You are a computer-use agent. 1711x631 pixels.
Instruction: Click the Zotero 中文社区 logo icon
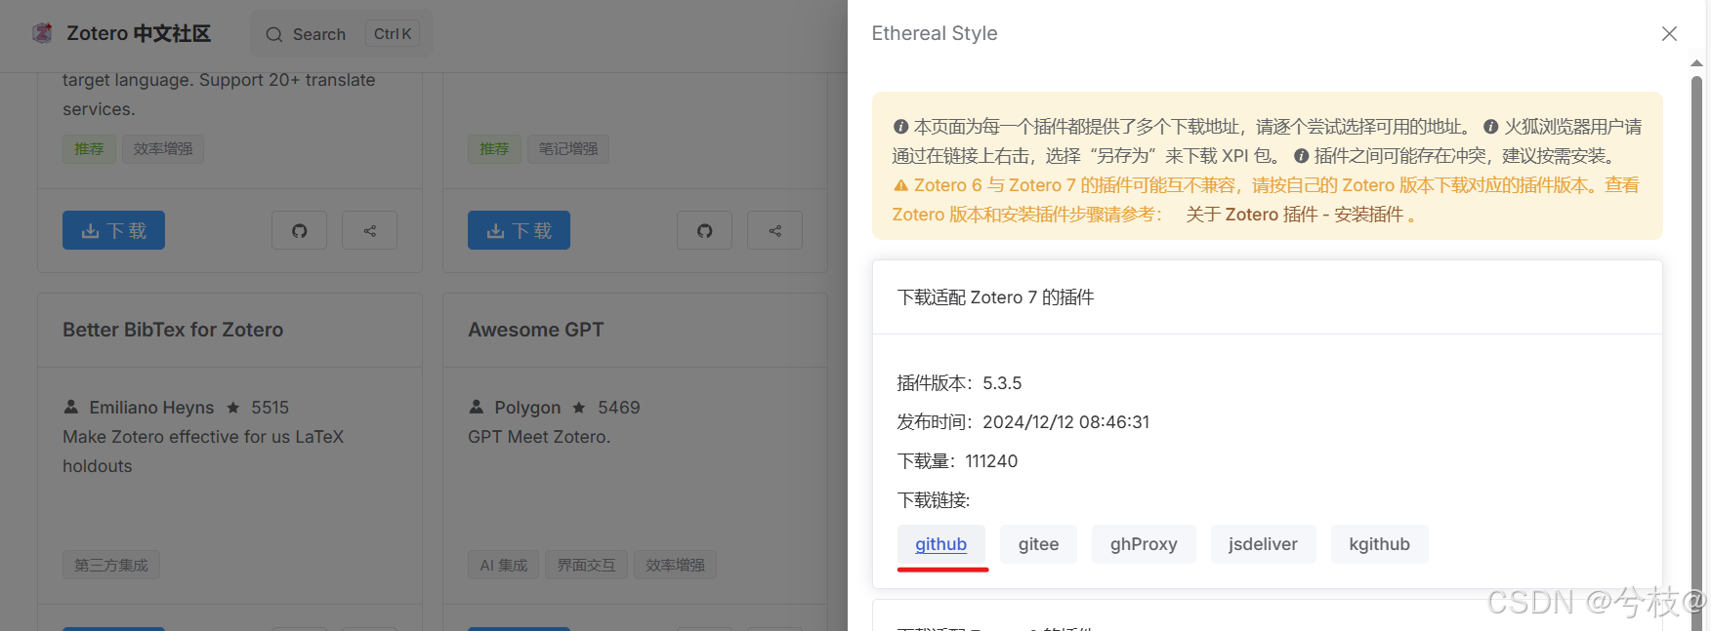42,33
